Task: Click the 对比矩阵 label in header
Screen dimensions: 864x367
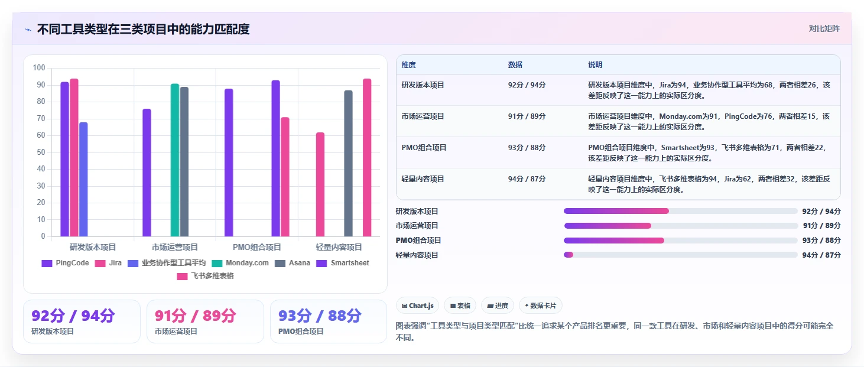Action: click(824, 29)
